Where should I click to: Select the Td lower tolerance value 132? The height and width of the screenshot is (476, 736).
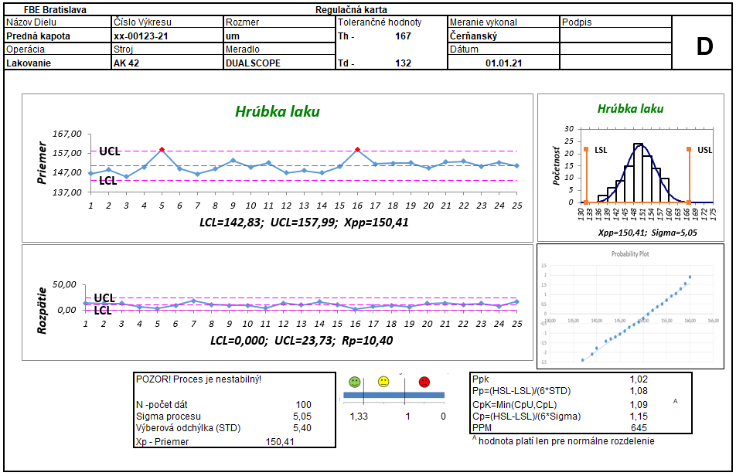(x=403, y=63)
